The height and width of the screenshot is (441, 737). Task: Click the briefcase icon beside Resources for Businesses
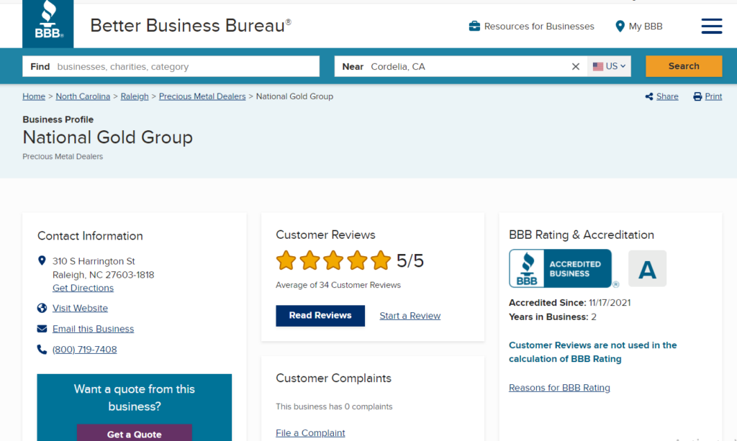(474, 27)
